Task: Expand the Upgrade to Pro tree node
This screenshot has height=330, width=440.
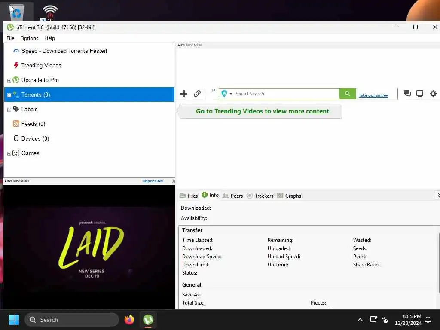Action: pos(9,80)
